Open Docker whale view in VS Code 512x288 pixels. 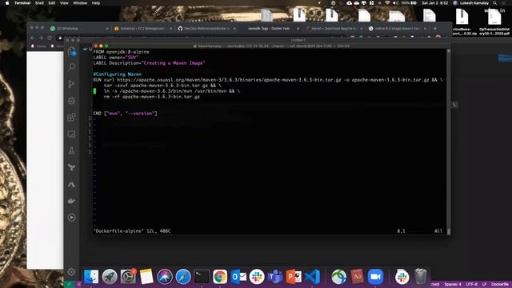(71, 201)
